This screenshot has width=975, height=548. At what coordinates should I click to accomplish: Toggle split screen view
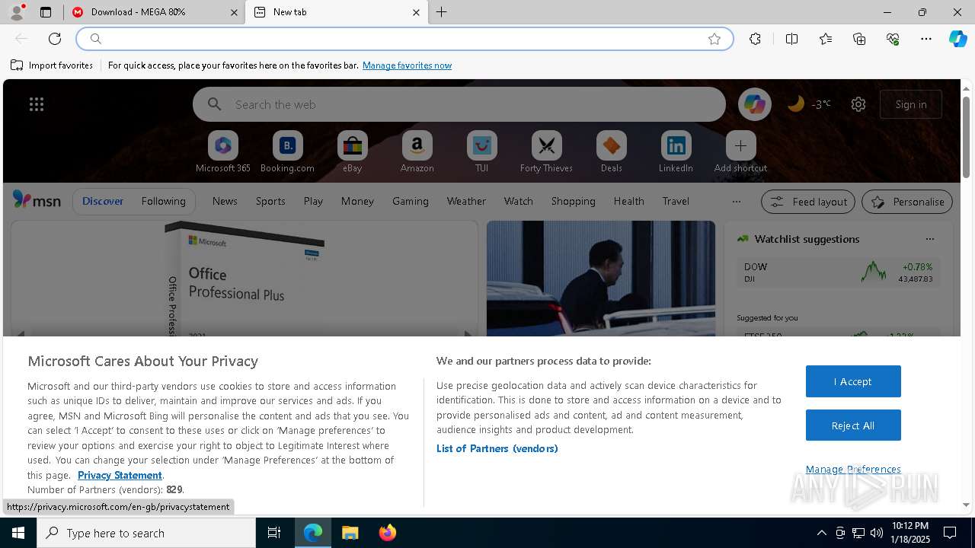(791, 39)
